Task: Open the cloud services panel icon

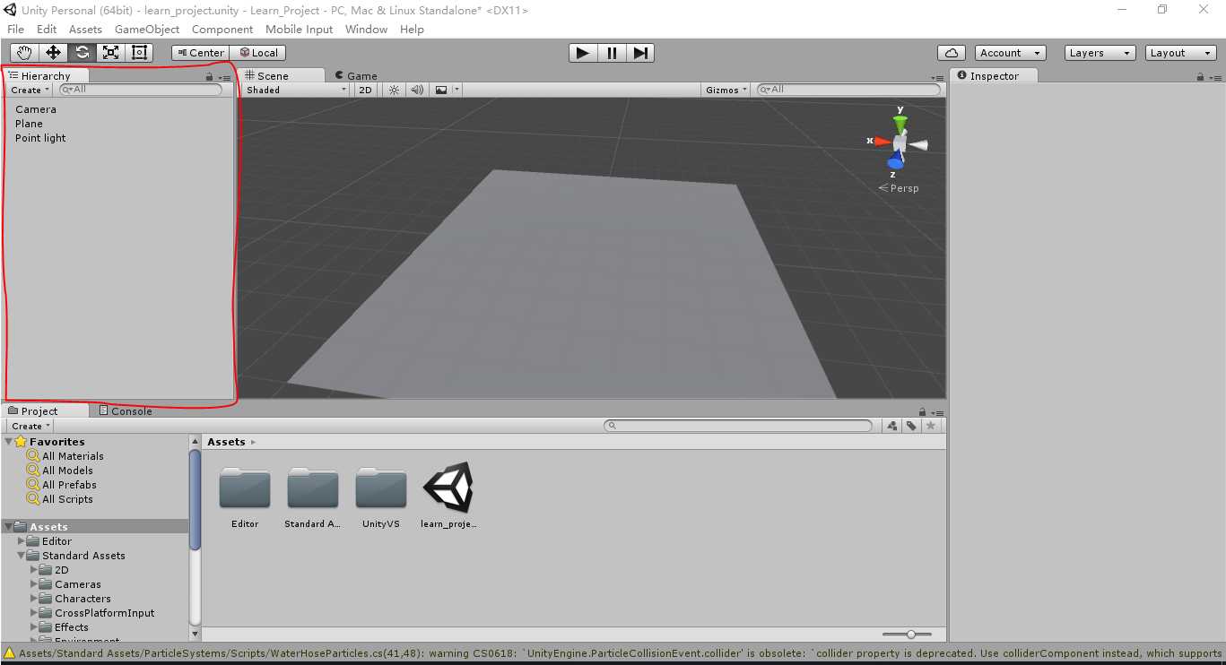Action: coord(951,53)
